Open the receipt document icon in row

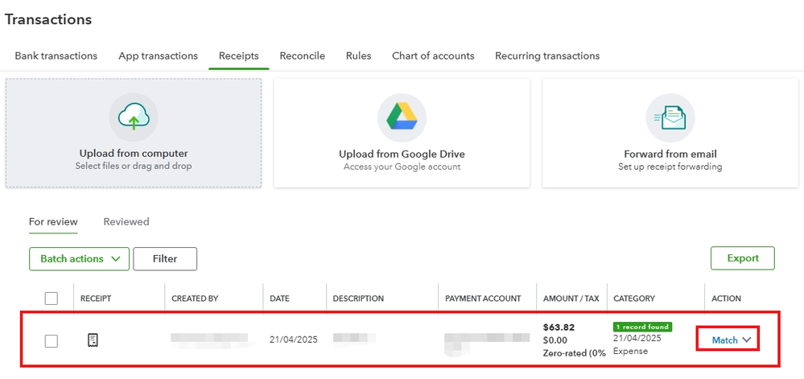[x=93, y=340]
